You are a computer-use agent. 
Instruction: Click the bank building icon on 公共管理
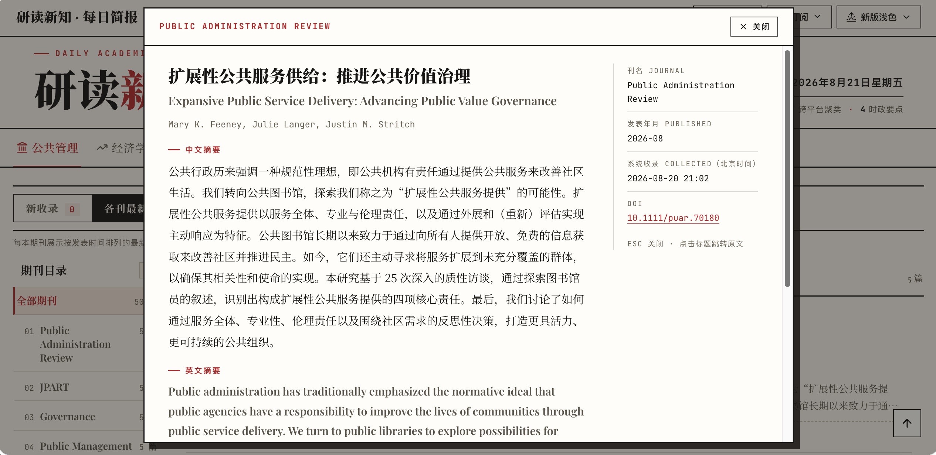pos(22,148)
